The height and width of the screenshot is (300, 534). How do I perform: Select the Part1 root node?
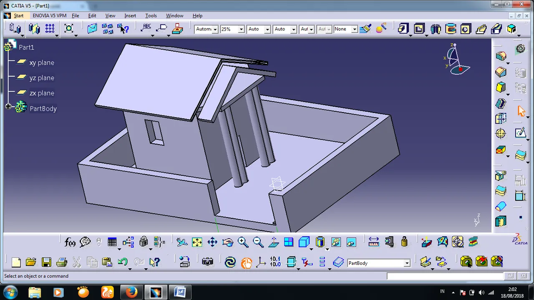26,47
